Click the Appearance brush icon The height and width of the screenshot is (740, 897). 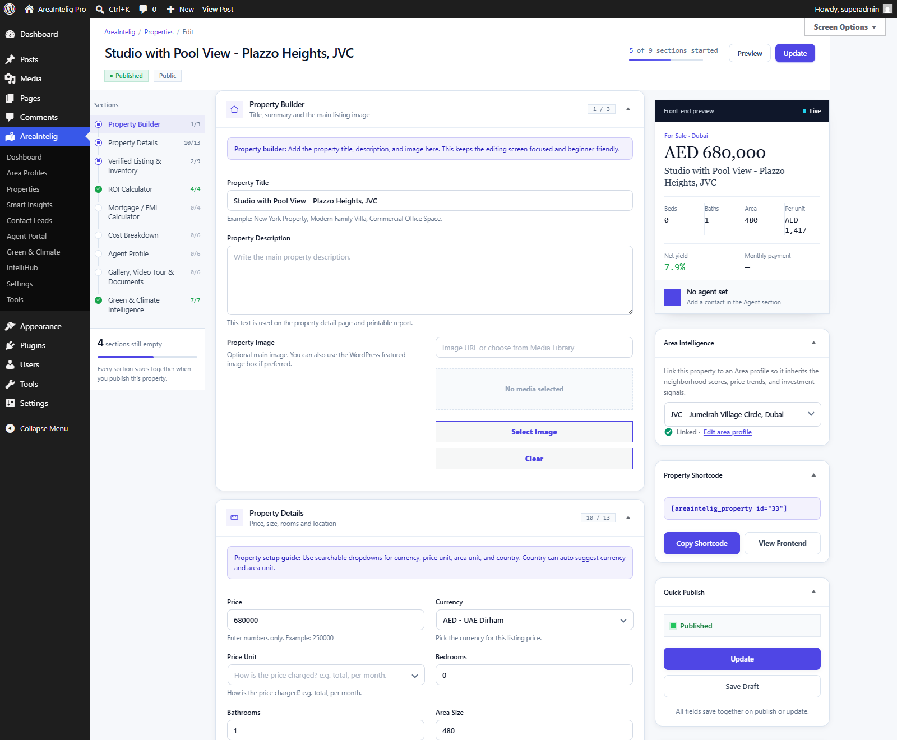tap(10, 326)
